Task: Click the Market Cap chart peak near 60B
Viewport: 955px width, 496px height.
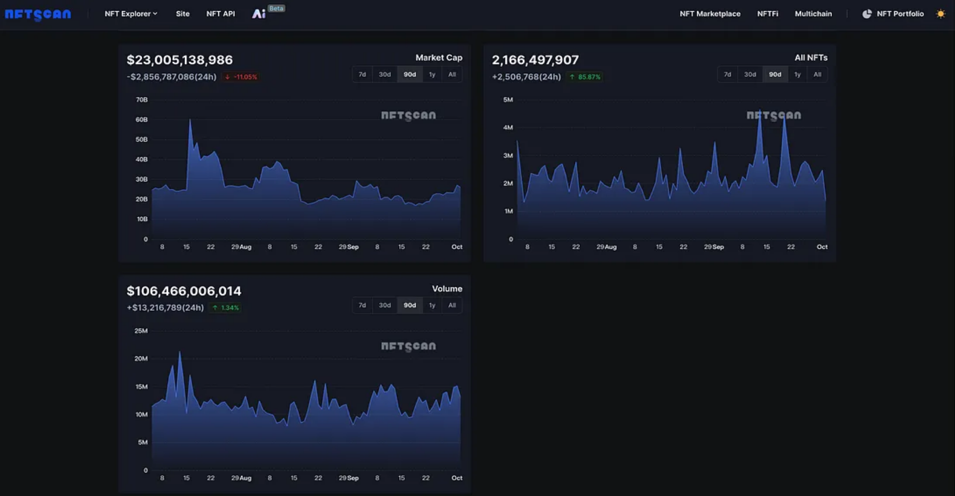Action: [x=190, y=121]
